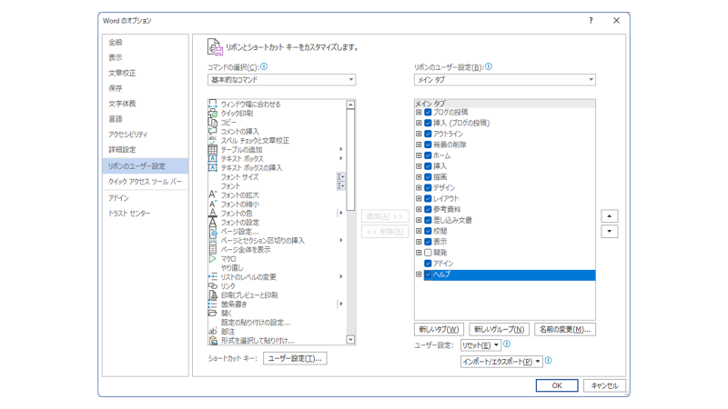Screen dimensions: 728x409
Task: Select the フォントの縮小 icon
Action: click(212, 204)
